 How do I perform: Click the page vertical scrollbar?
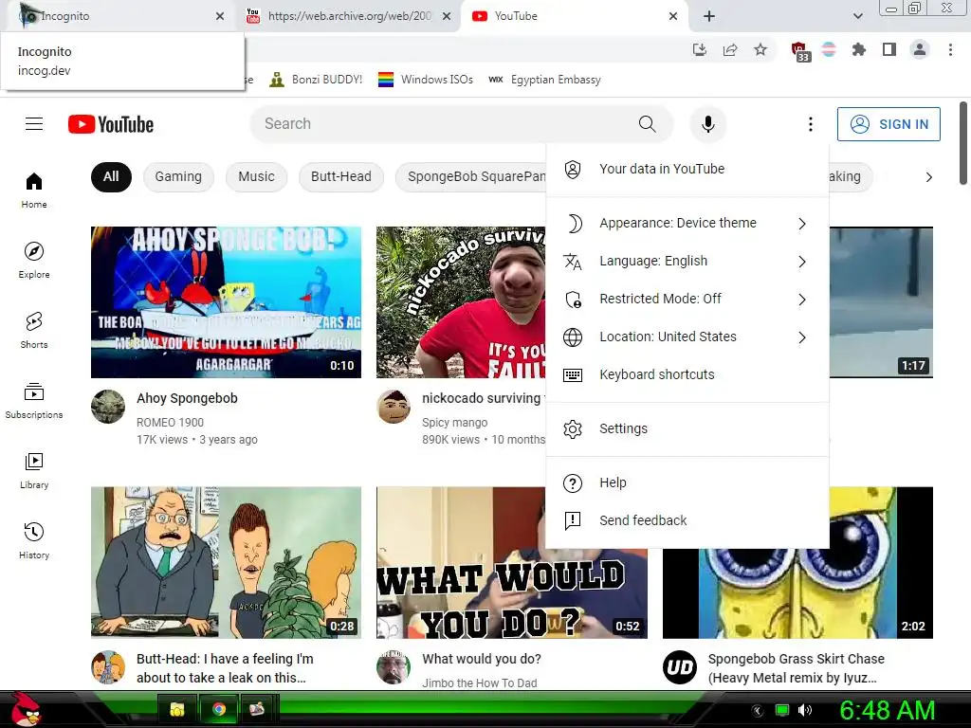pyautogui.click(x=963, y=144)
